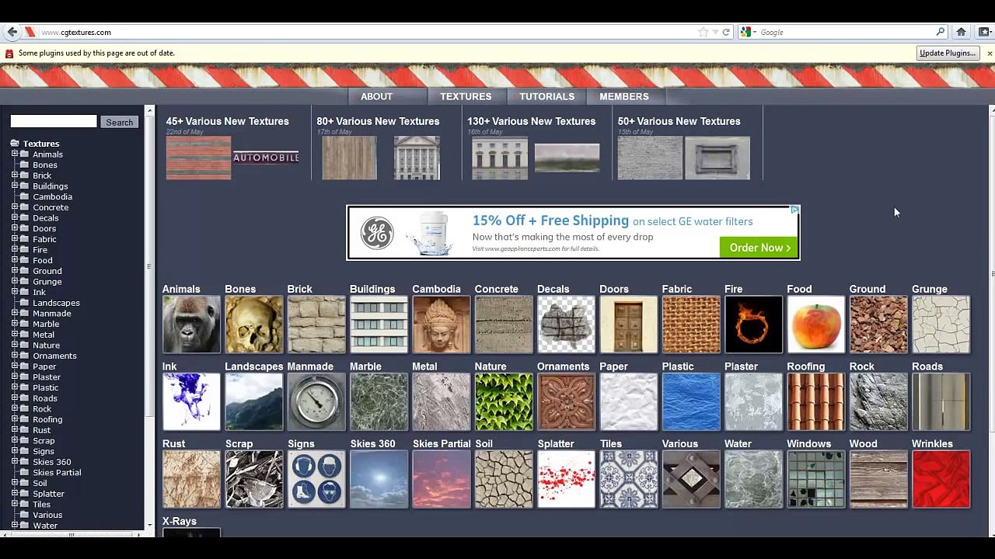Open the Tiles patterned thumbnail

coord(628,479)
